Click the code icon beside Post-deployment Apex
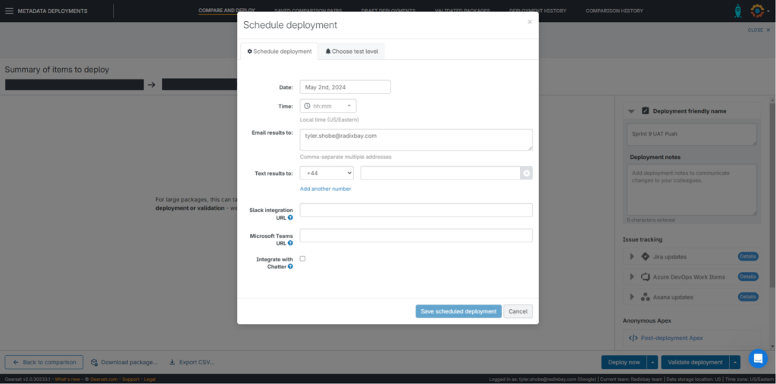The image size is (776, 384). point(633,338)
